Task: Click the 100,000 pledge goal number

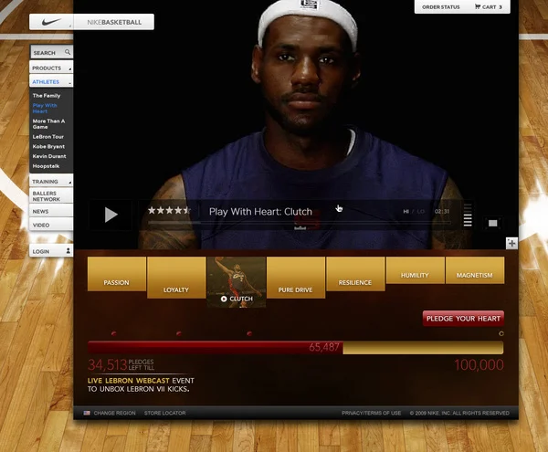Action: [479, 364]
